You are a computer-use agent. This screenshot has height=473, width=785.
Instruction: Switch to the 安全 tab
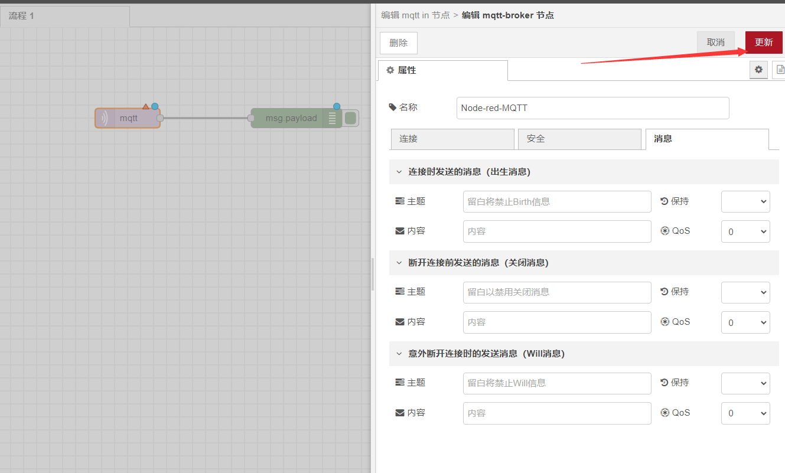[579, 139]
